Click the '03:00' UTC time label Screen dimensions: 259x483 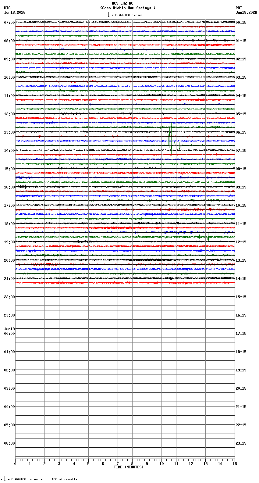[9, 388]
